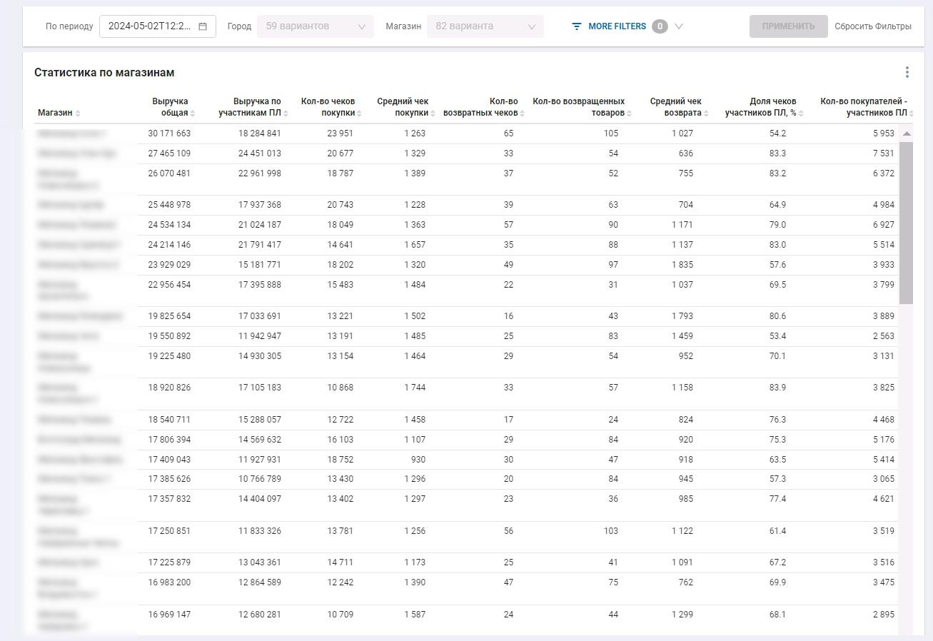Click the table vertical scrollbar thumb

point(907,222)
